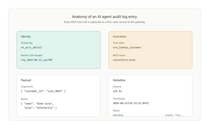Click the Timestamp label
209x129 pixels.
(119, 99)
